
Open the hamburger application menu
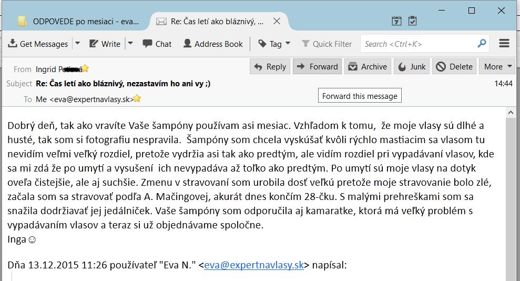click(x=504, y=44)
